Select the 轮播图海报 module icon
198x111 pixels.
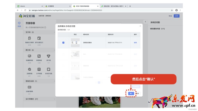29,56
